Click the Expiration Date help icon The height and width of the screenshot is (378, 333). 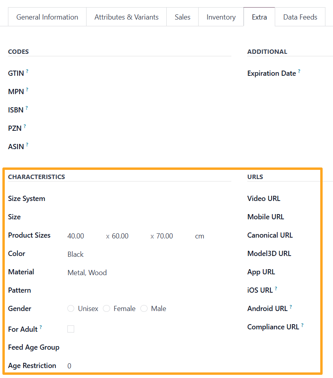point(299,71)
